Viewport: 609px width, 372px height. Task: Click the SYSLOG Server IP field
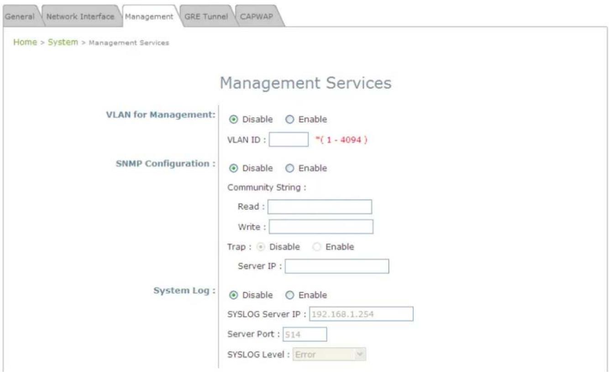[x=362, y=314]
